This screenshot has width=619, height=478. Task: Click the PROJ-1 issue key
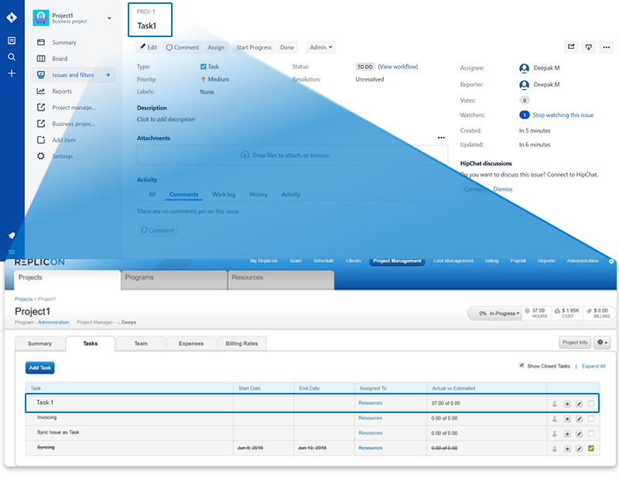146,12
